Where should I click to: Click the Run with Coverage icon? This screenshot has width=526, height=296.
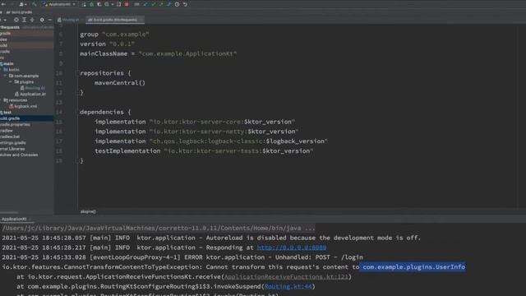pyautogui.click(x=99, y=4)
